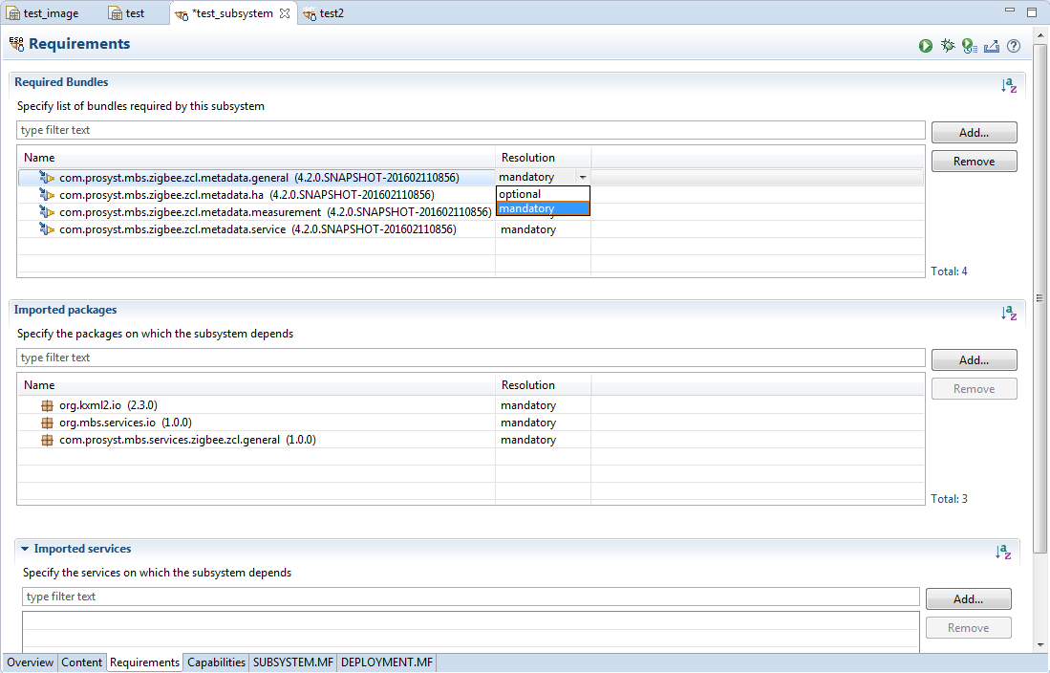Screen dimensions: 1050x673
Task: Click the Profile launch icon
Action: tap(969, 46)
